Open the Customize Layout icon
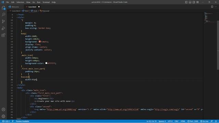 (x=197, y=2)
